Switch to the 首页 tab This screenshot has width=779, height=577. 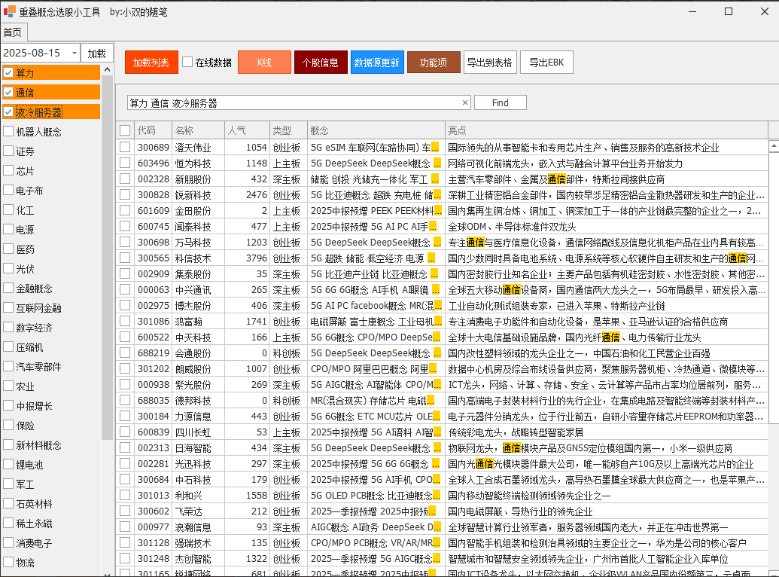click(13, 32)
